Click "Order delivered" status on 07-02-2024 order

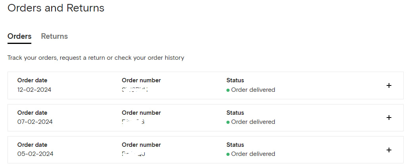click(x=253, y=122)
